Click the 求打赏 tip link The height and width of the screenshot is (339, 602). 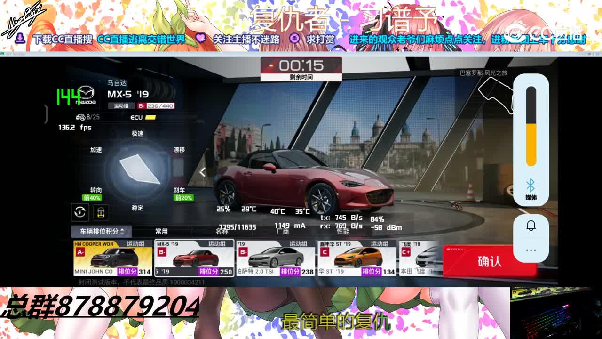[320, 40]
